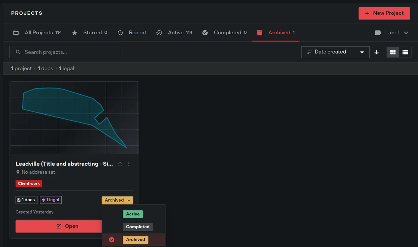The image size is (418, 247).
Task: Switch to list view
Action: click(x=405, y=52)
